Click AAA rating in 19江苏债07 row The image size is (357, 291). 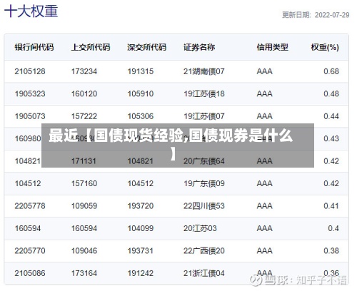[x=264, y=116]
